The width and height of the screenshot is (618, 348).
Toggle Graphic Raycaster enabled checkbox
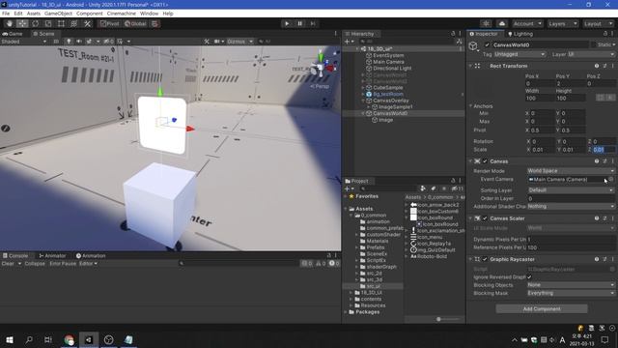click(485, 259)
